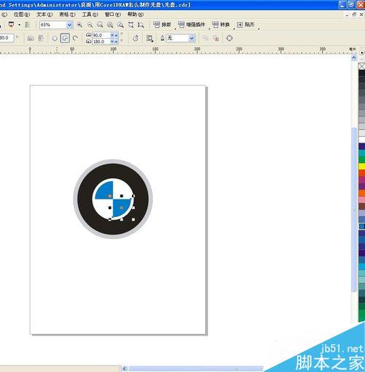Click the horizontal scrollbar left arrow
The width and height of the screenshot is (365, 372).
pos(125,368)
